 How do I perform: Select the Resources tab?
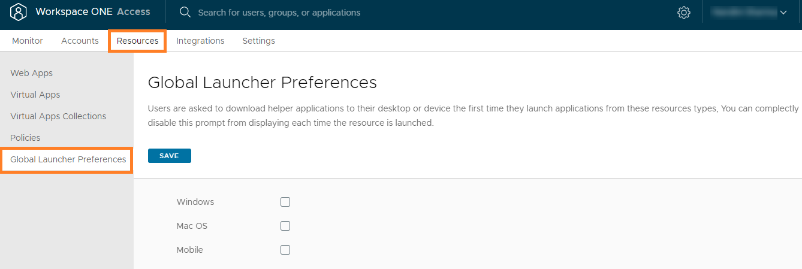pyautogui.click(x=137, y=41)
